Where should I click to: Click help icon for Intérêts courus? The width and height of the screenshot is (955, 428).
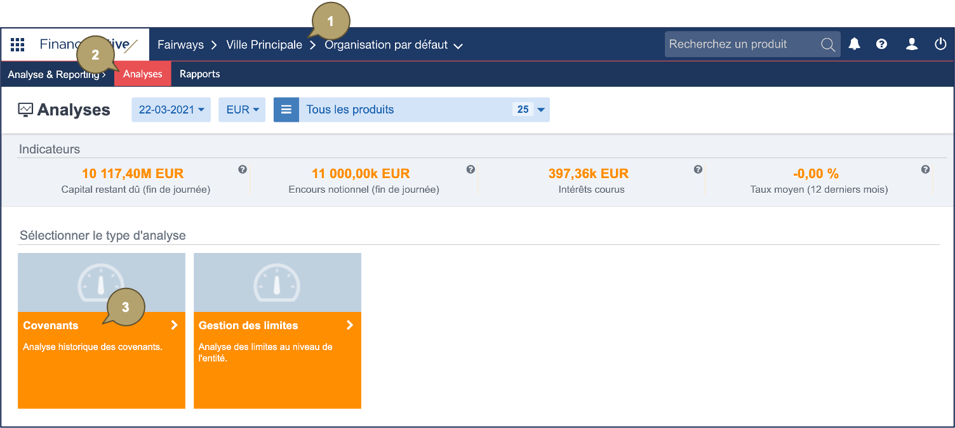click(x=698, y=170)
